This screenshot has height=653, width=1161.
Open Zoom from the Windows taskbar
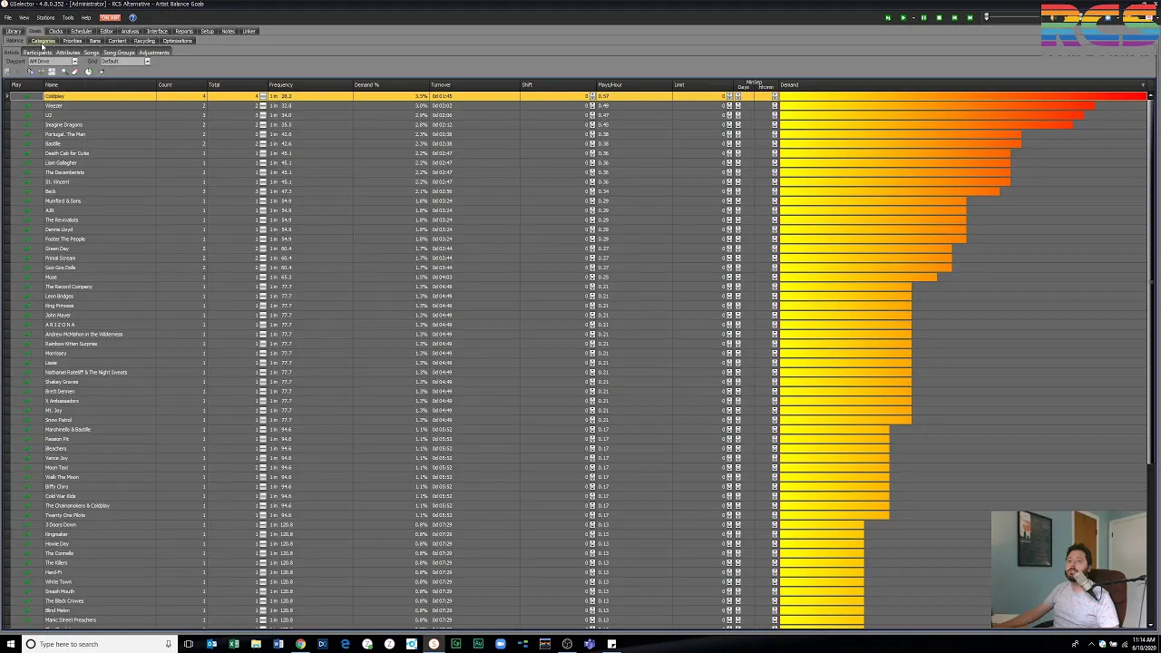tap(500, 644)
